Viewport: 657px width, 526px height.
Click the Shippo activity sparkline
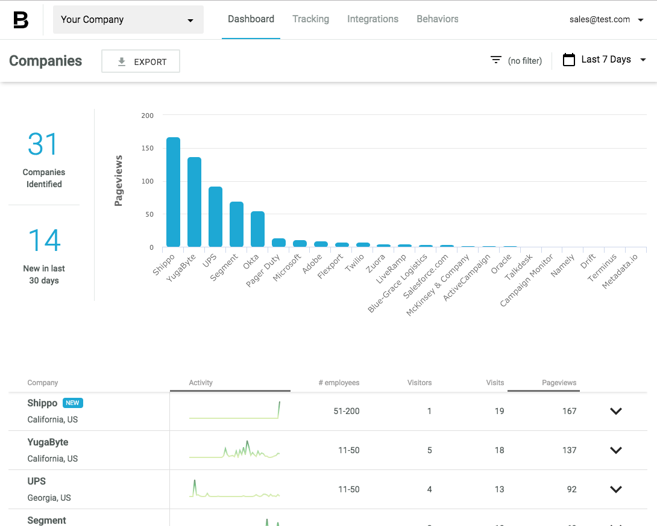(234, 410)
